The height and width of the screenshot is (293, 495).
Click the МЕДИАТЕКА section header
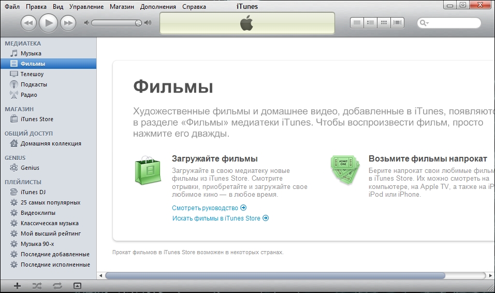coord(23,43)
